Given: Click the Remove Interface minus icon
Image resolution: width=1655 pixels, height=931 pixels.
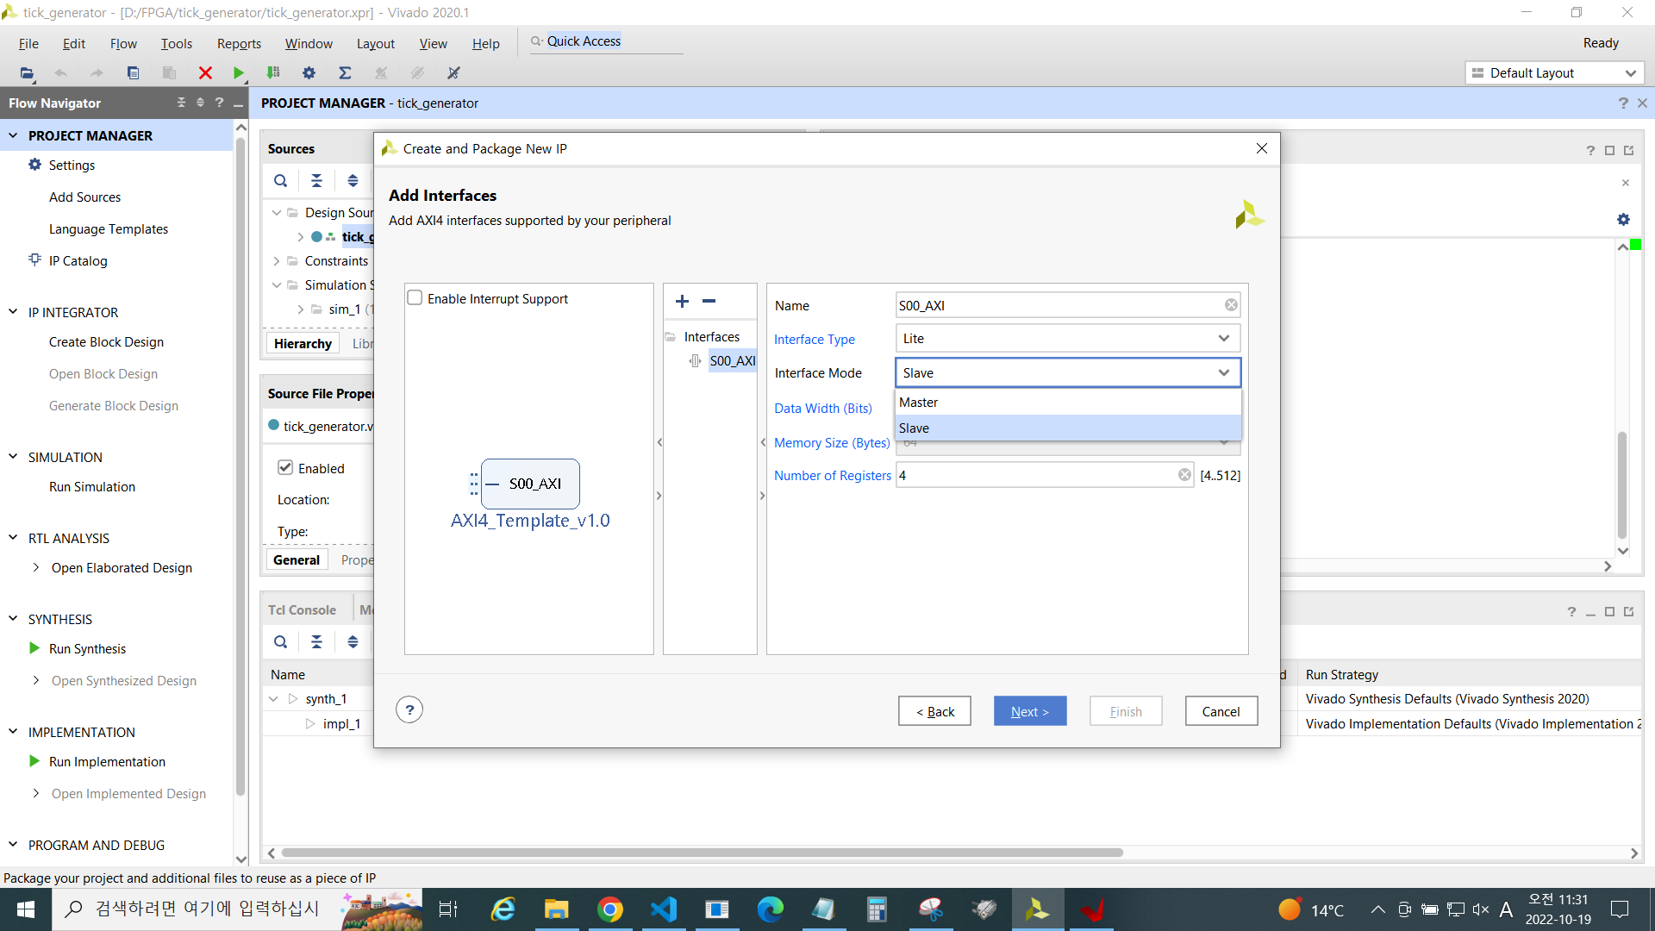Looking at the screenshot, I should pyautogui.click(x=709, y=301).
